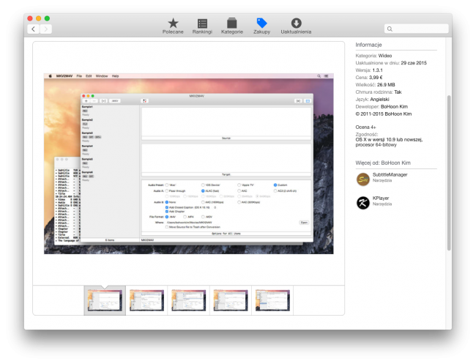Select the third screenshot thumbnail
476x364 pixels.
click(x=188, y=300)
